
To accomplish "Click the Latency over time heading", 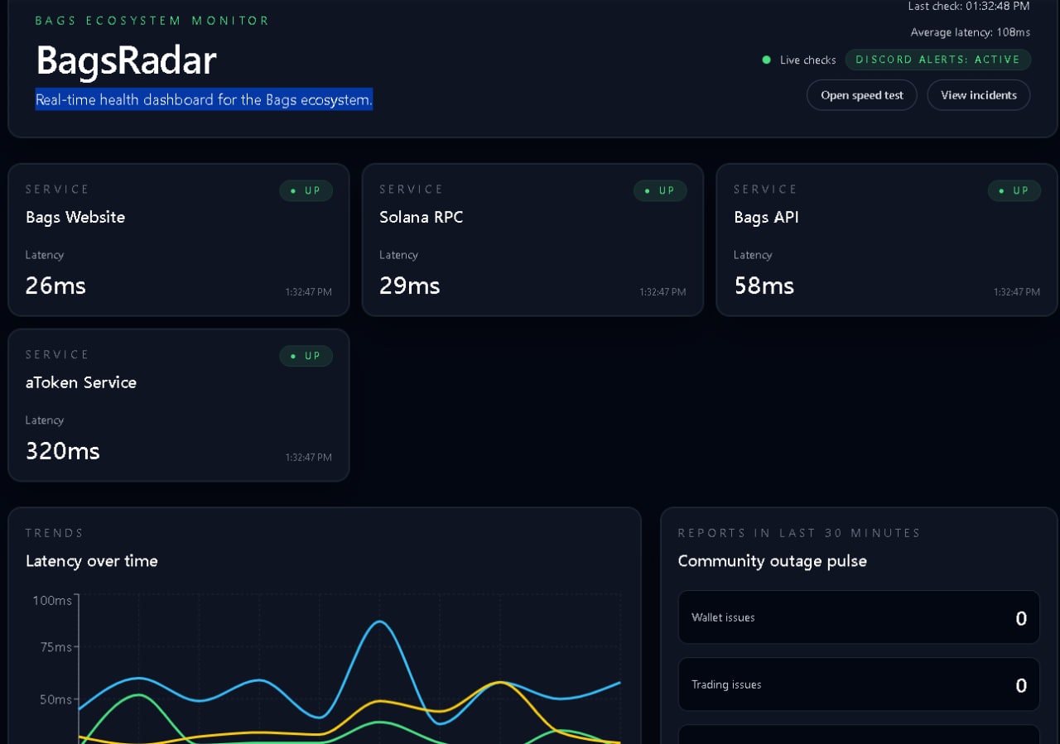I will click(92, 561).
